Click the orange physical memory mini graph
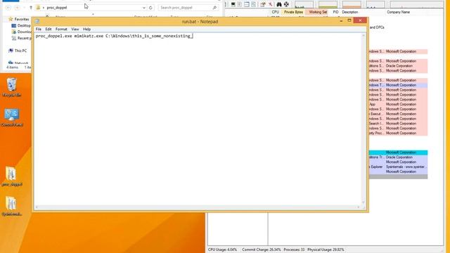Viewport: 450px width, 253px height. 352,4
